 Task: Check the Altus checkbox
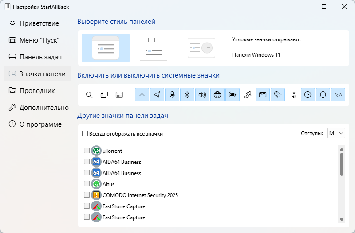[x=87, y=183]
